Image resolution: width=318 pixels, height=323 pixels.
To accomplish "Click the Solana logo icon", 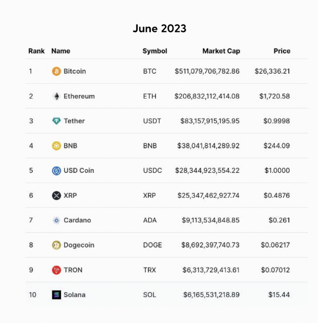I will 57,295.
